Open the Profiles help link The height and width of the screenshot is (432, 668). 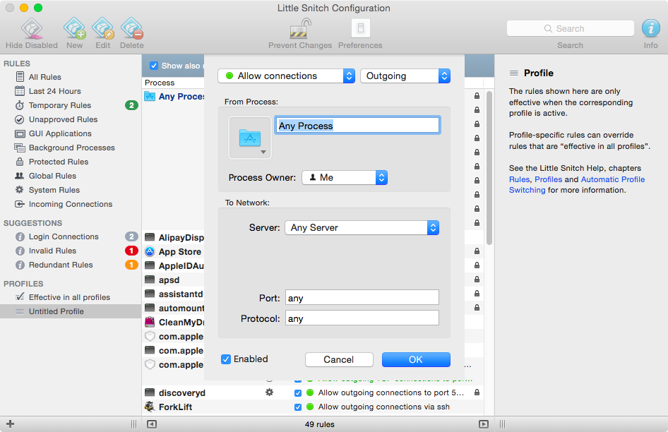click(548, 179)
